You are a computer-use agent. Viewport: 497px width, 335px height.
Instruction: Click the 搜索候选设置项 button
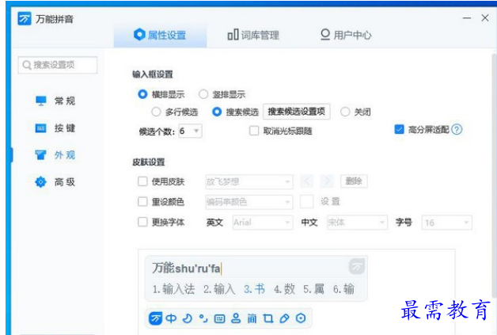point(297,112)
